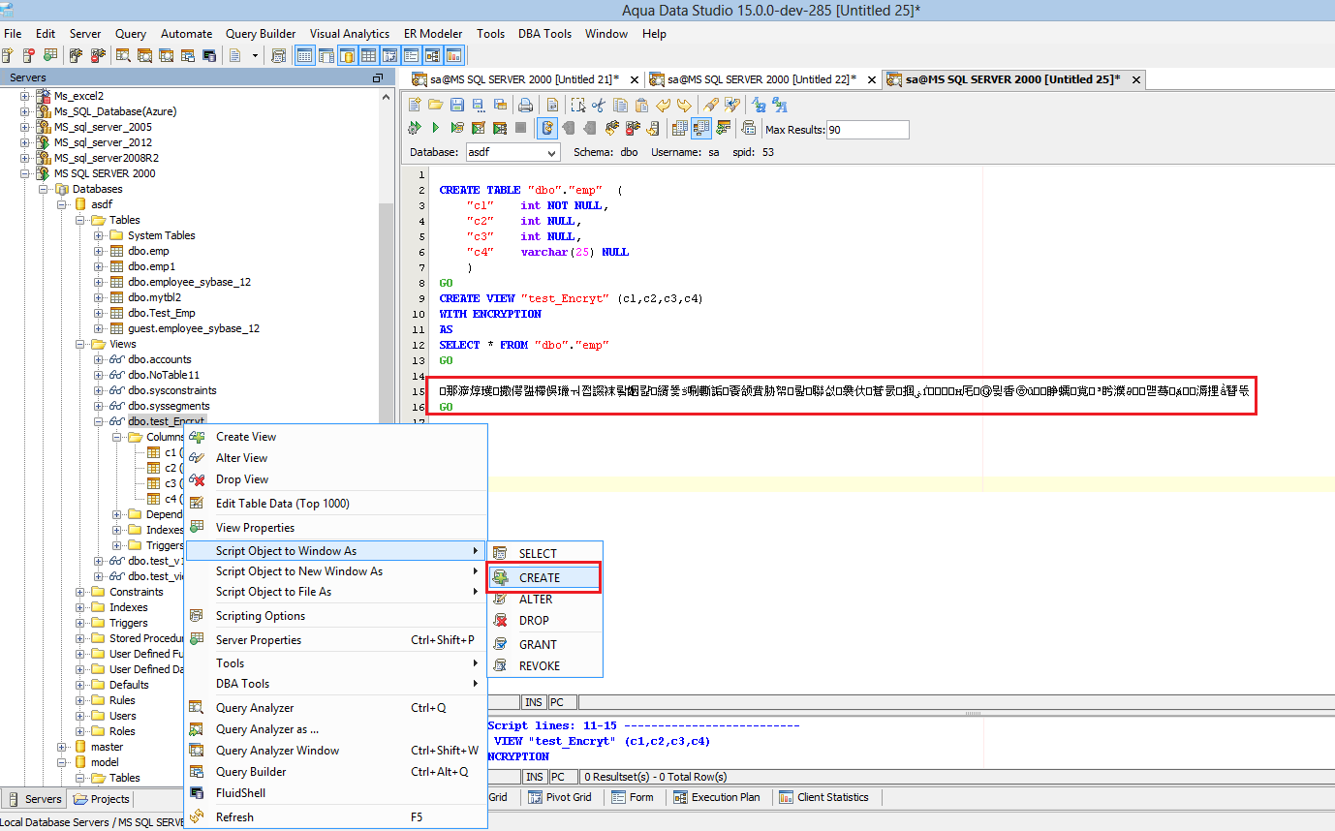
Task: Expand the Ms_excel2 server node
Action: coord(25,96)
